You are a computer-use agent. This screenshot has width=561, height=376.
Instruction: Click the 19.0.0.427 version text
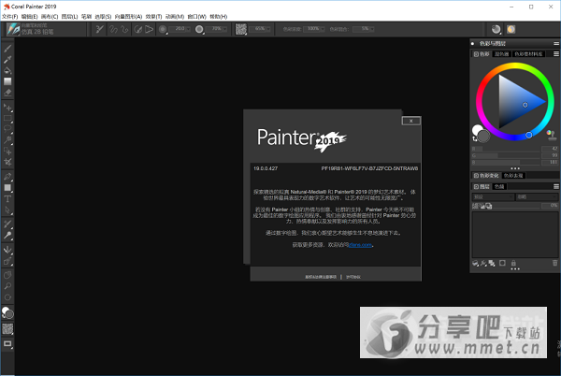click(266, 168)
